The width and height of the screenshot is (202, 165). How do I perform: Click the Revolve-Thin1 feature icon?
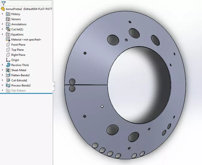coord(8,65)
